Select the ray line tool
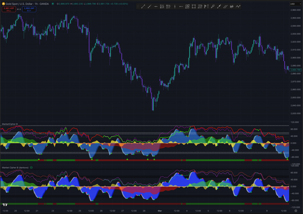The width and height of the screenshot is (303, 214). click(x=149, y=6)
